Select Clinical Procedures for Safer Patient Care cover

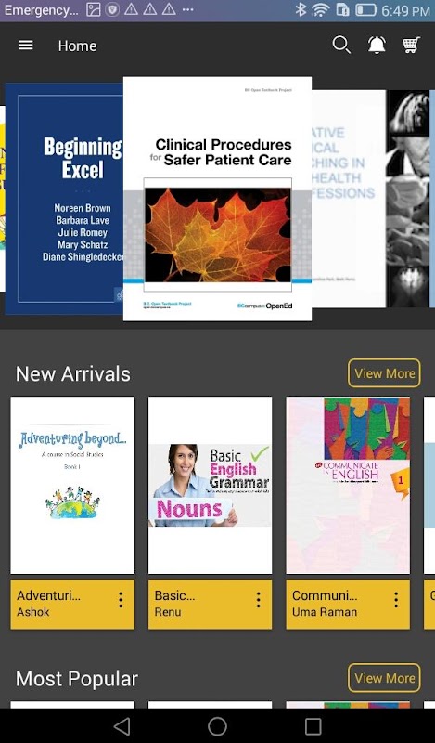coord(217,199)
